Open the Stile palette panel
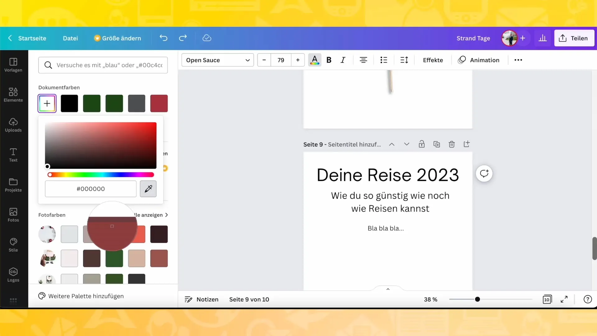This screenshot has width=597, height=336. pyautogui.click(x=13, y=245)
